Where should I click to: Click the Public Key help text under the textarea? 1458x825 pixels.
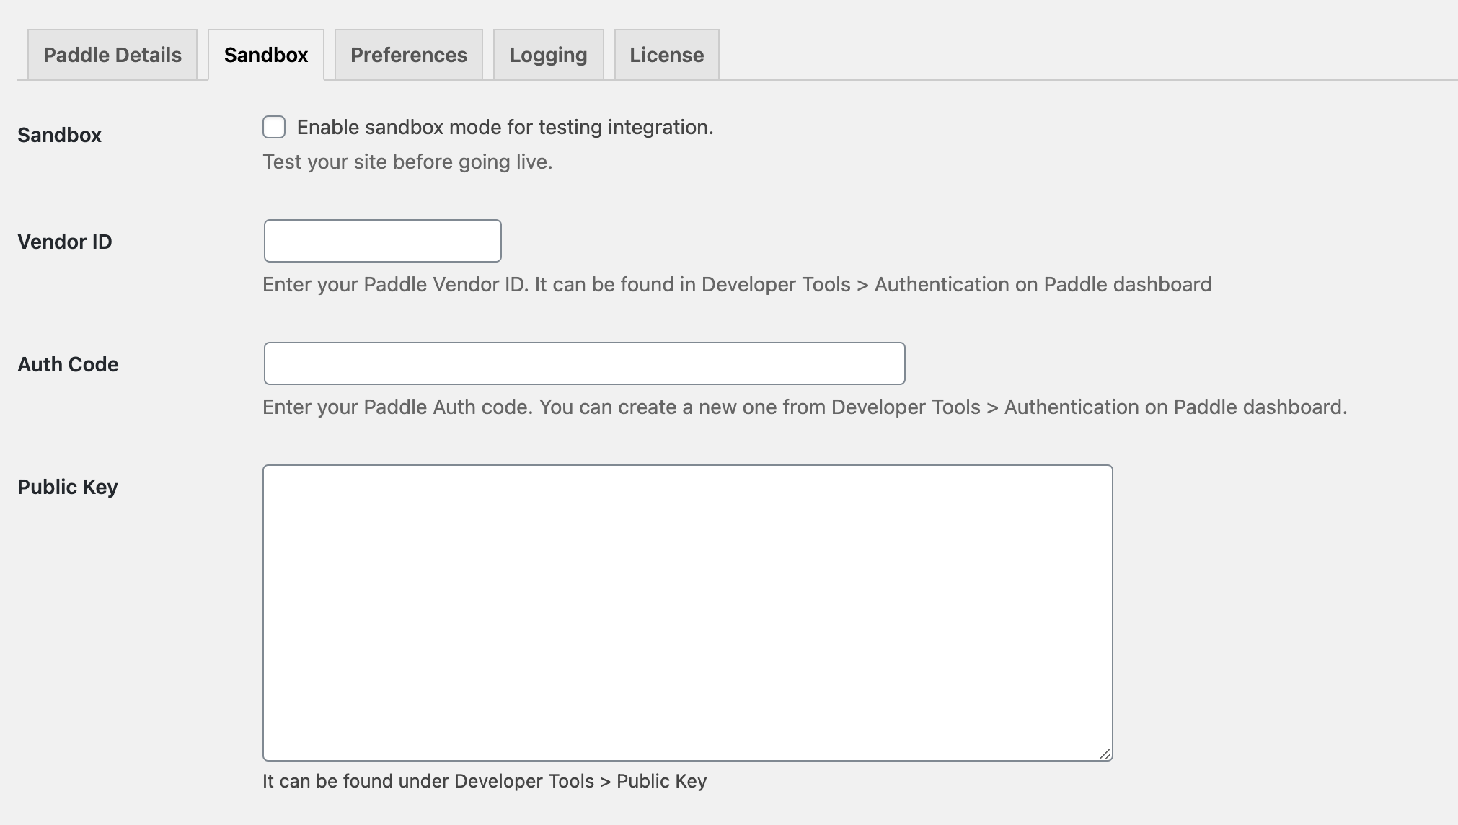[x=485, y=780]
